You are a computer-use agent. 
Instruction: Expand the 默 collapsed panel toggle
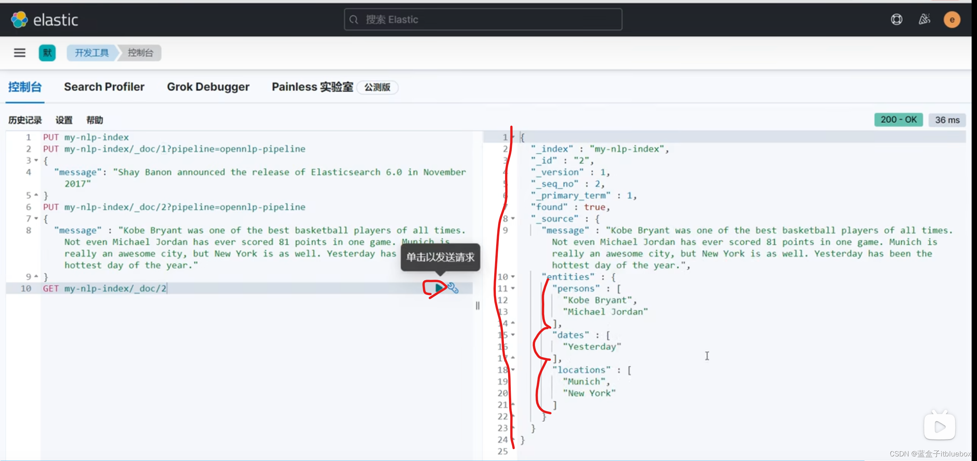(x=48, y=53)
